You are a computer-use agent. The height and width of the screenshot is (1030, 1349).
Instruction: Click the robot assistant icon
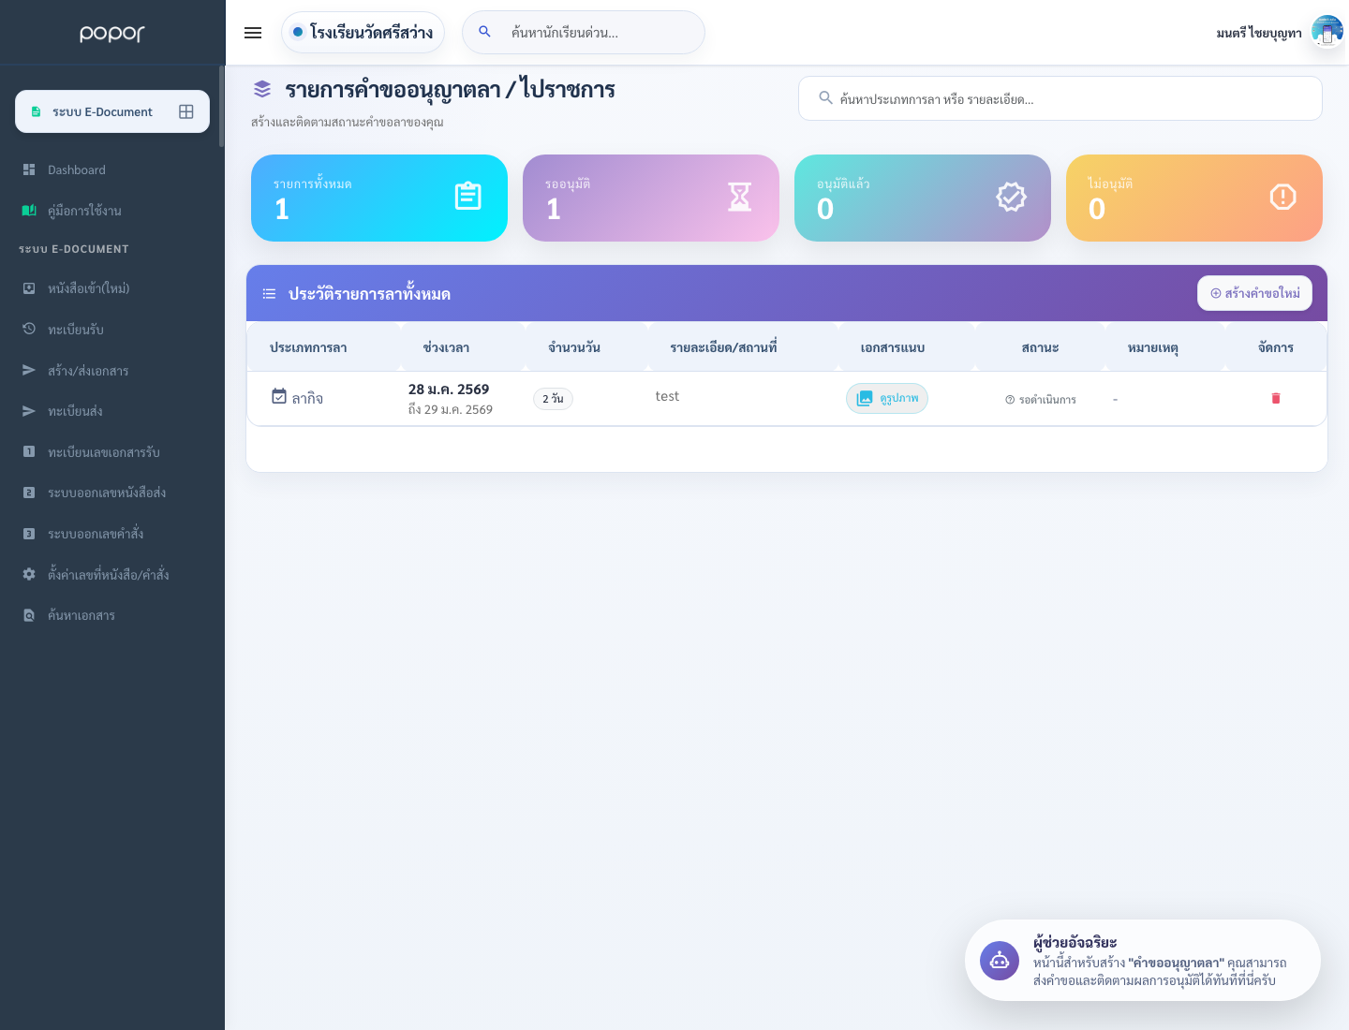point(1000,961)
